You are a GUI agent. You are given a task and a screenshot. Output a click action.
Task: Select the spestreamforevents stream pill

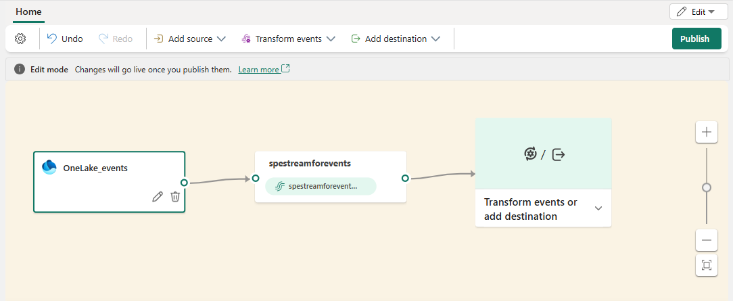pos(321,186)
